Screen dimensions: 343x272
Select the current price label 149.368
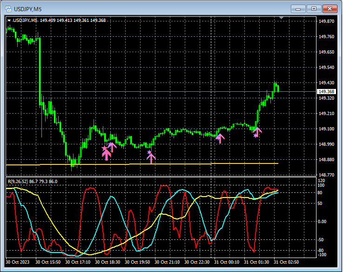[326, 92]
